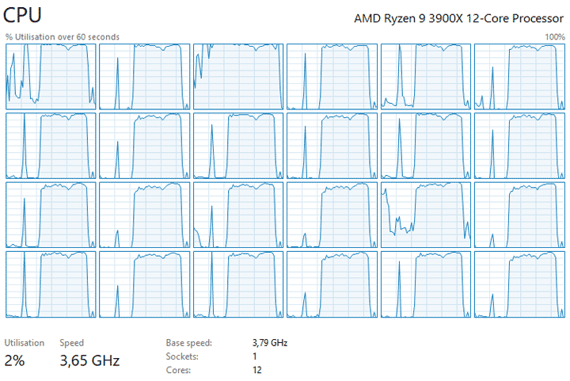570x381 pixels.
Task: Select the third graph in the top row
Action: (237, 76)
